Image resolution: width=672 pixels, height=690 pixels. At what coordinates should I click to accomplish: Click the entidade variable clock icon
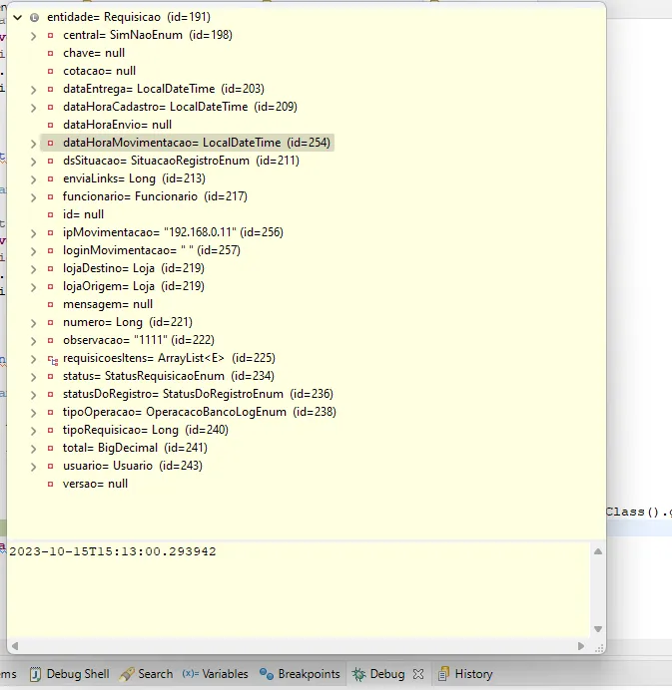tap(34, 18)
